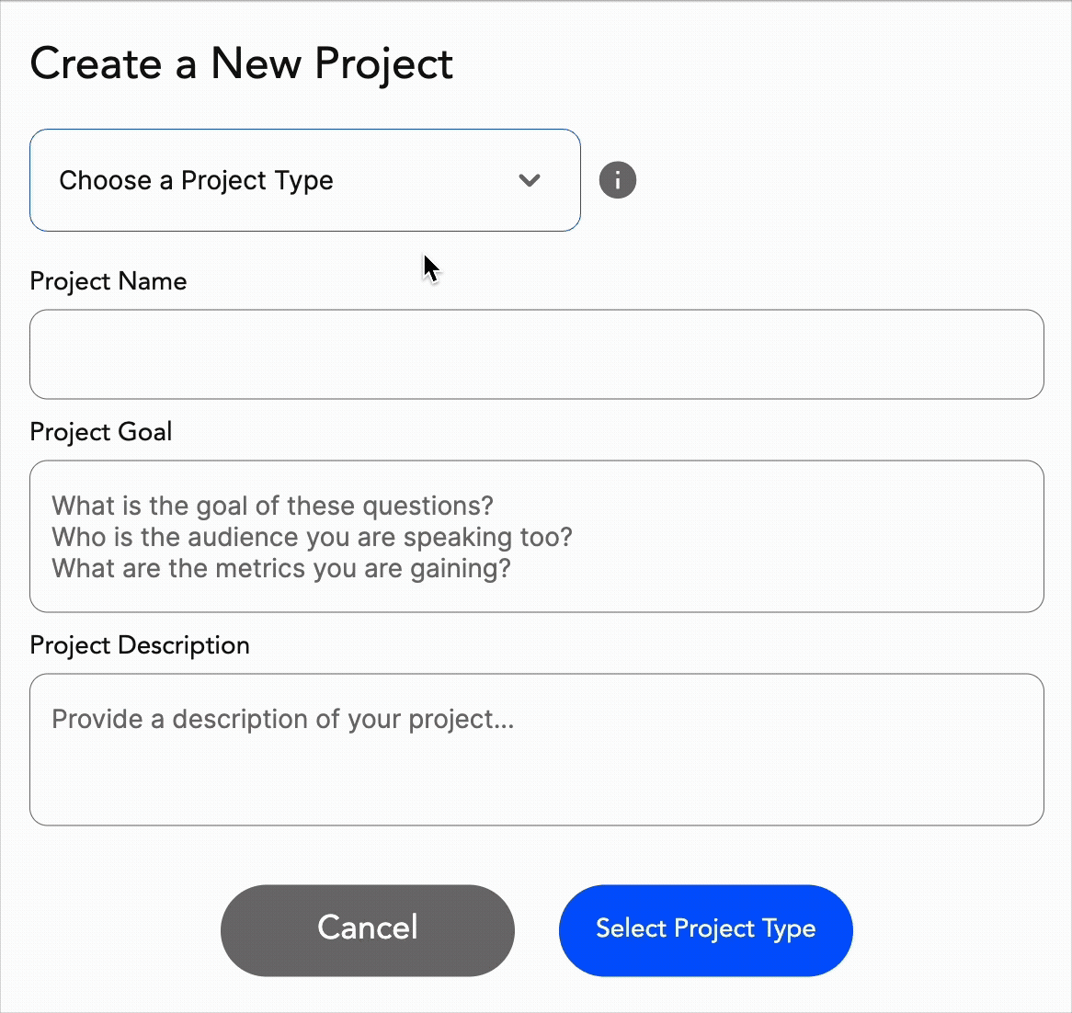Click the placeholder line "Who is the audience you are speaking too?"
This screenshot has height=1013, width=1072.
click(312, 537)
